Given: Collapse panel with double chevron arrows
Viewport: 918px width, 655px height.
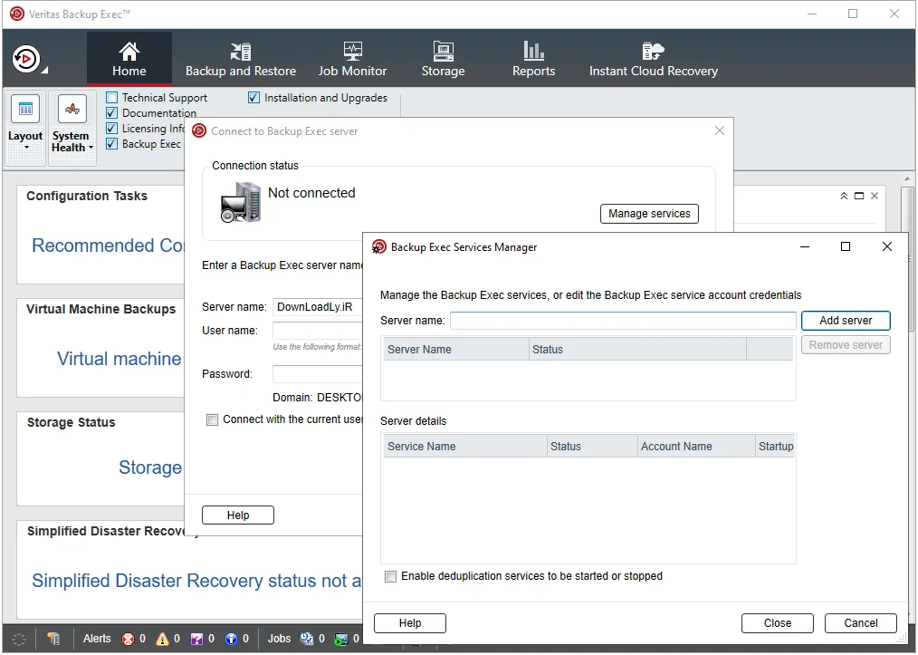Looking at the screenshot, I should coord(844,196).
